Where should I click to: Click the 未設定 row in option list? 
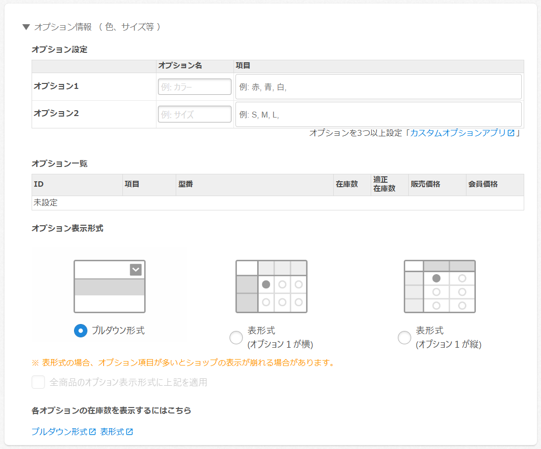(277, 203)
